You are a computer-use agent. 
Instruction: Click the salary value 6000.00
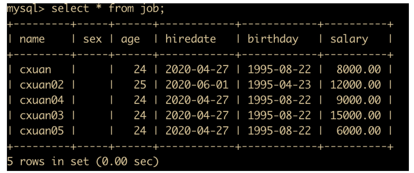(x=359, y=131)
